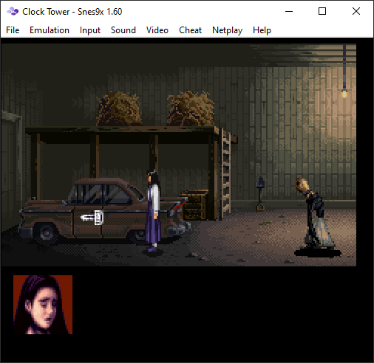Open the Netplay menu
Image resolution: width=374 pixels, height=363 pixels.
click(227, 30)
